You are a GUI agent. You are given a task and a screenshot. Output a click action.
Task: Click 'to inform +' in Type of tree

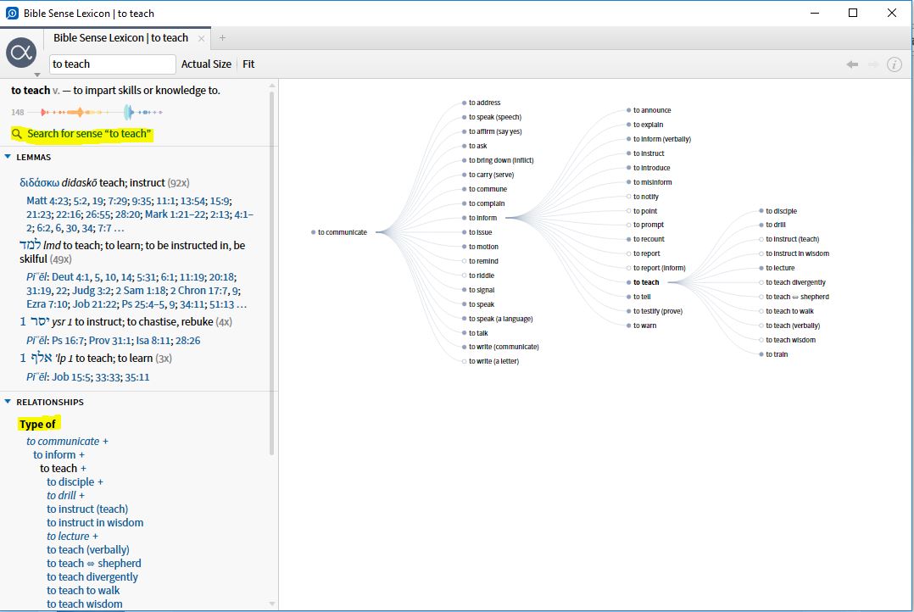59,454
